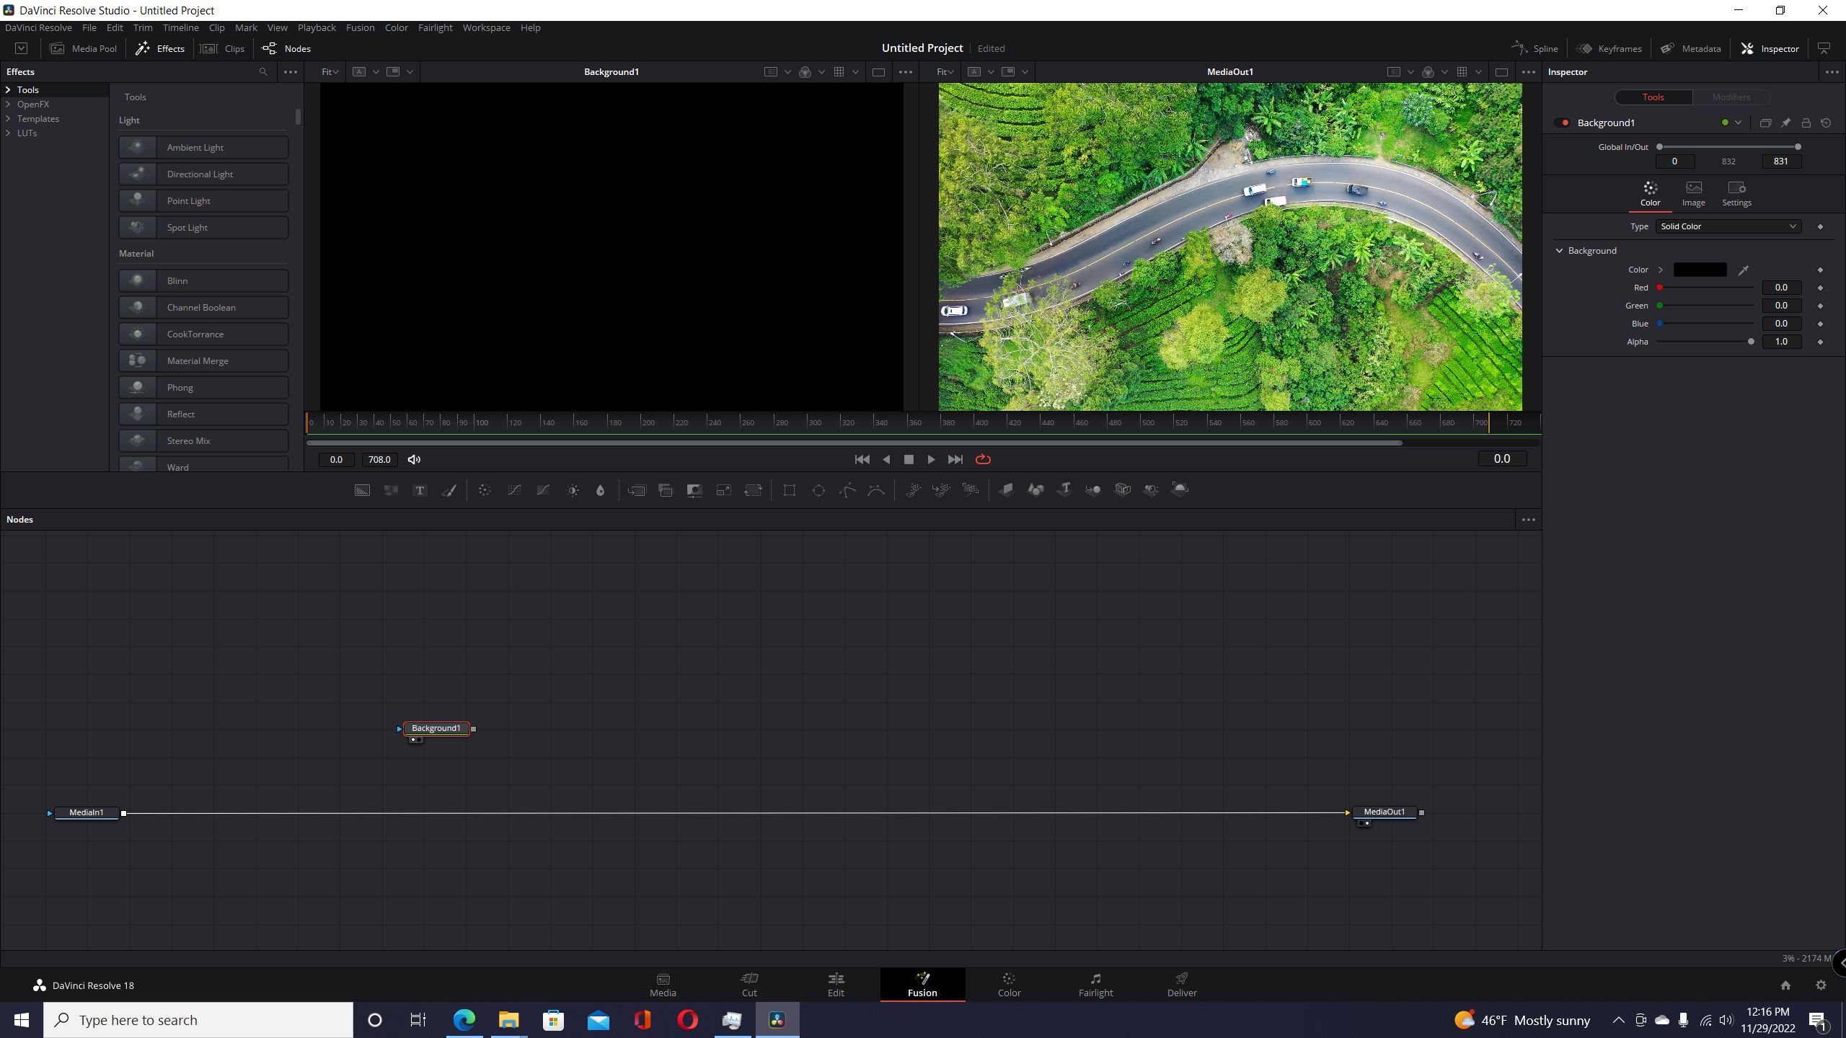Image resolution: width=1846 pixels, height=1038 pixels.
Task: Toggle loop playback mode
Action: 983,459
